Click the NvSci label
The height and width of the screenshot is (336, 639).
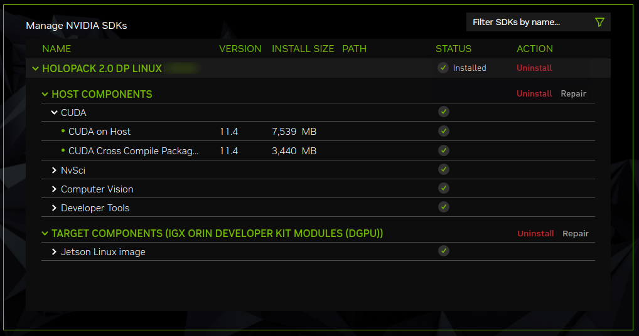click(73, 170)
